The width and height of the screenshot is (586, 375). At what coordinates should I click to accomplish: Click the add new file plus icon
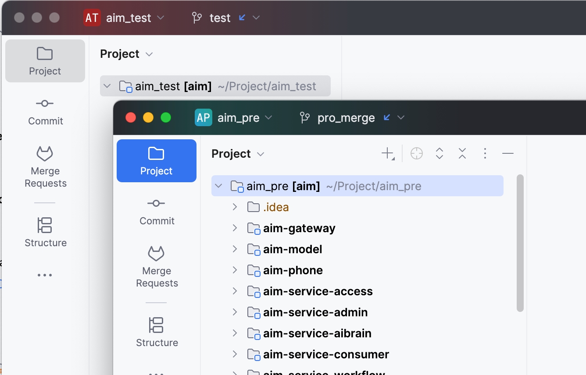(388, 153)
